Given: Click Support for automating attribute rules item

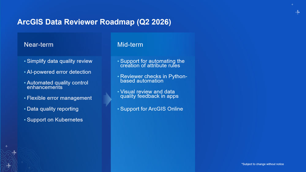Looking at the screenshot, I should coord(152,63).
